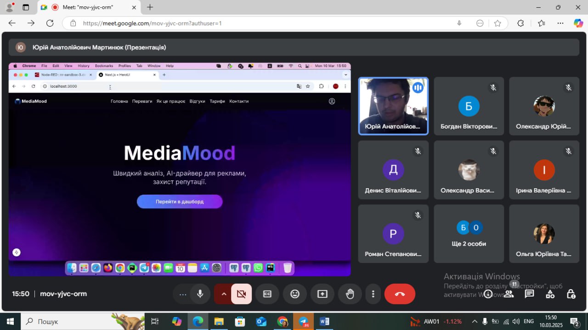Open Task View on taskbar
Screen dimensions: 588x330
[x=155, y=321]
